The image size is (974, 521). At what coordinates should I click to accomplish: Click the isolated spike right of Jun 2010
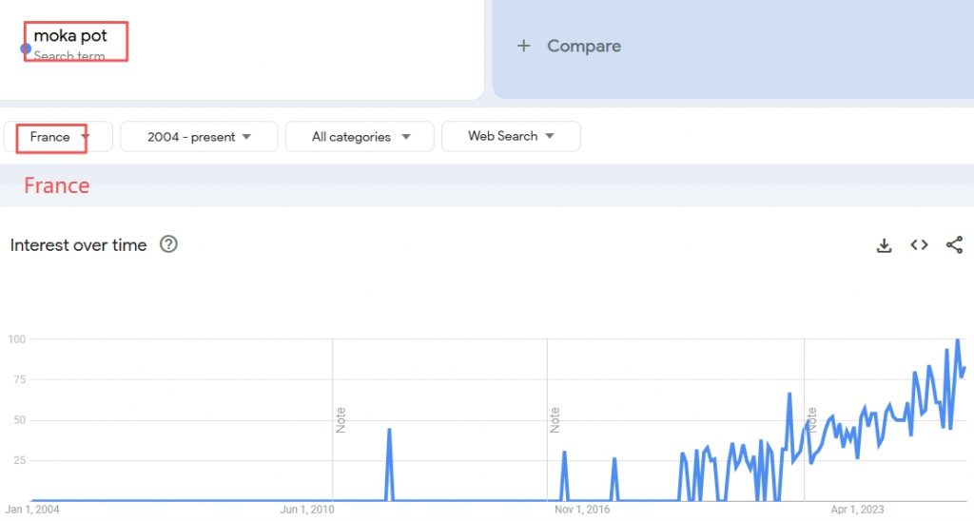[x=389, y=430]
